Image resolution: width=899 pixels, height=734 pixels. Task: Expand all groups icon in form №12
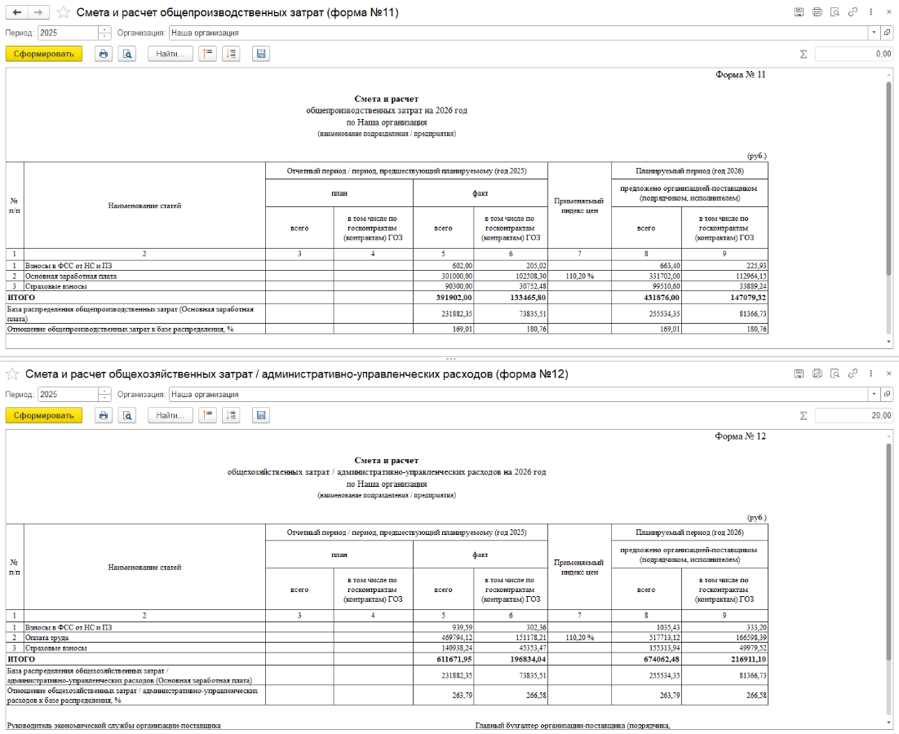click(231, 415)
